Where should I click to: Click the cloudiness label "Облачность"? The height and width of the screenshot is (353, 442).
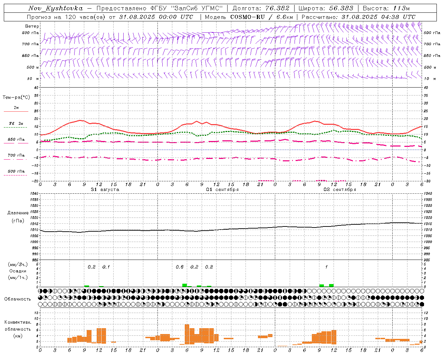18,299
